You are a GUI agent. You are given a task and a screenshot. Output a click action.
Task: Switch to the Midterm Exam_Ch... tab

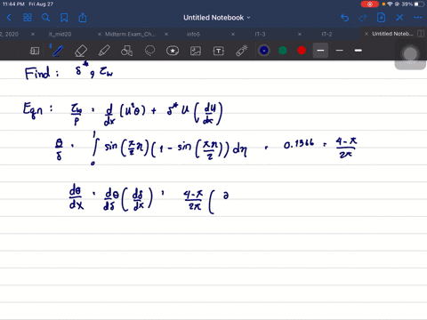(x=130, y=34)
